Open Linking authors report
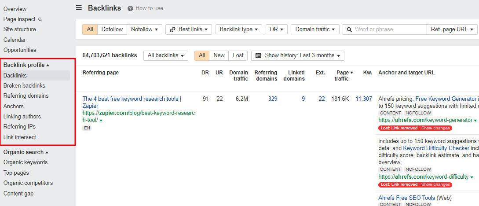This screenshot has height=206, width=479. [x=22, y=117]
